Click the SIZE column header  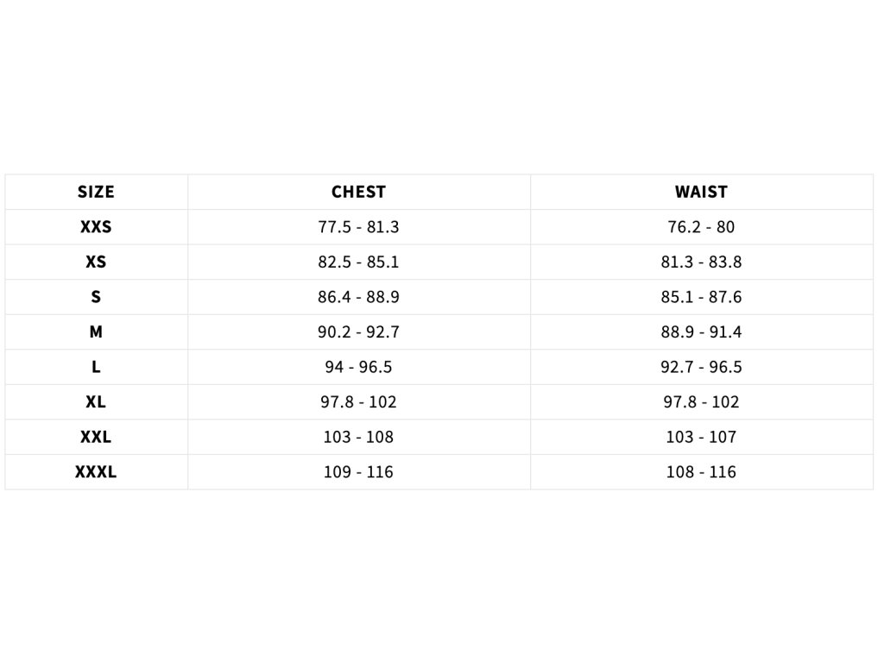[x=96, y=192]
